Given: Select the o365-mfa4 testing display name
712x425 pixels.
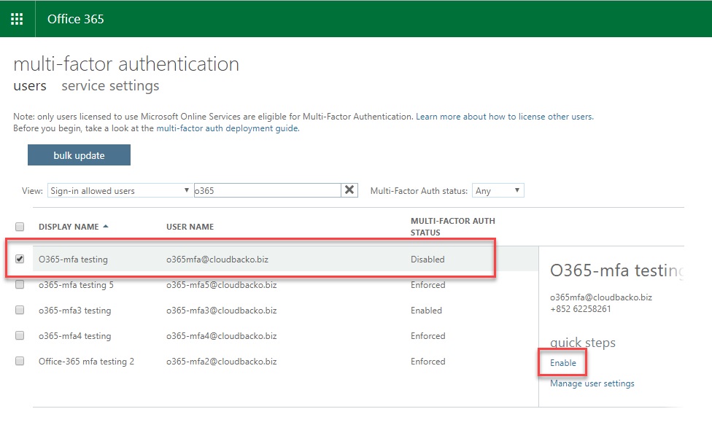Looking at the screenshot, I should [75, 335].
